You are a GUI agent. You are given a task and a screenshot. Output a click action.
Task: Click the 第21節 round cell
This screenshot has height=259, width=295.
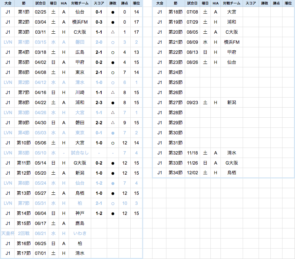click(x=175, y=42)
